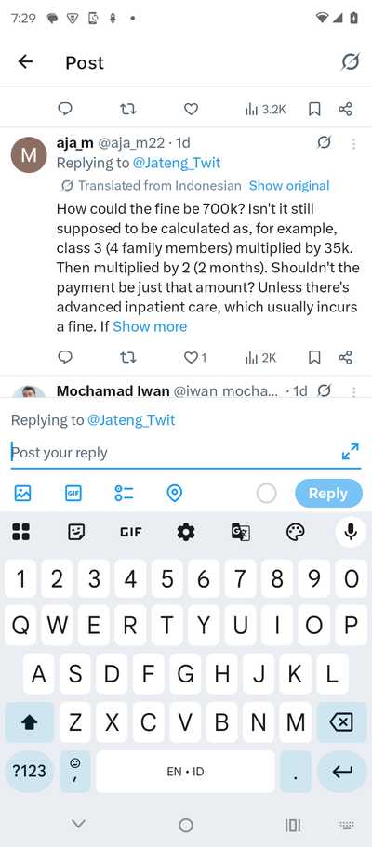The height and width of the screenshot is (847, 372).
Task: Repost aja_m's reply
Action: (127, 357)
